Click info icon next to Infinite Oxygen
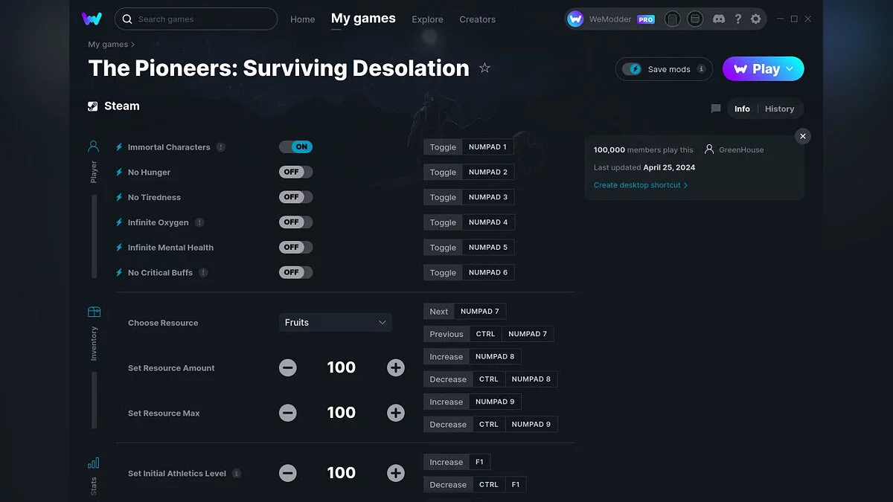This screenshot has width=893, height=502. tap(199, 222)
